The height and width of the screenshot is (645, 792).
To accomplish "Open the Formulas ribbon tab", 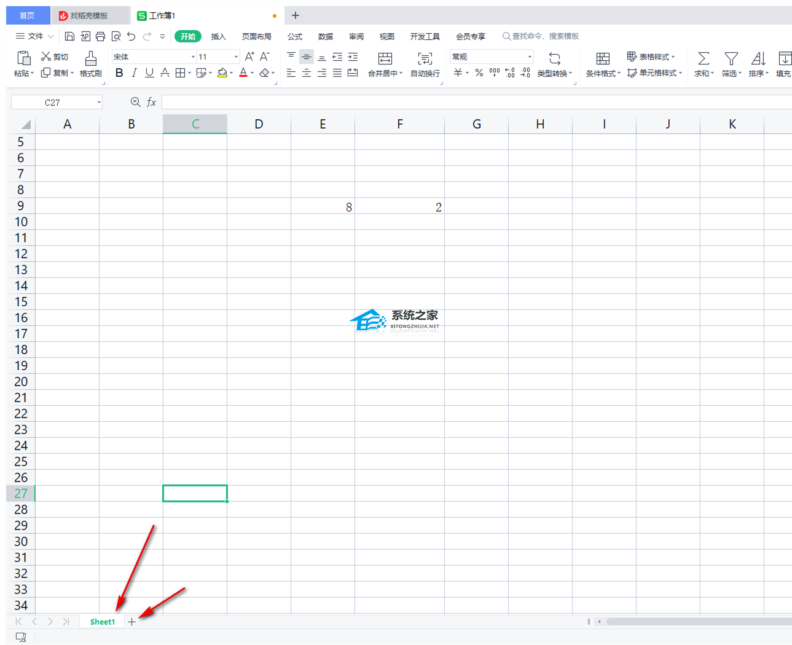I will point(295,36).
